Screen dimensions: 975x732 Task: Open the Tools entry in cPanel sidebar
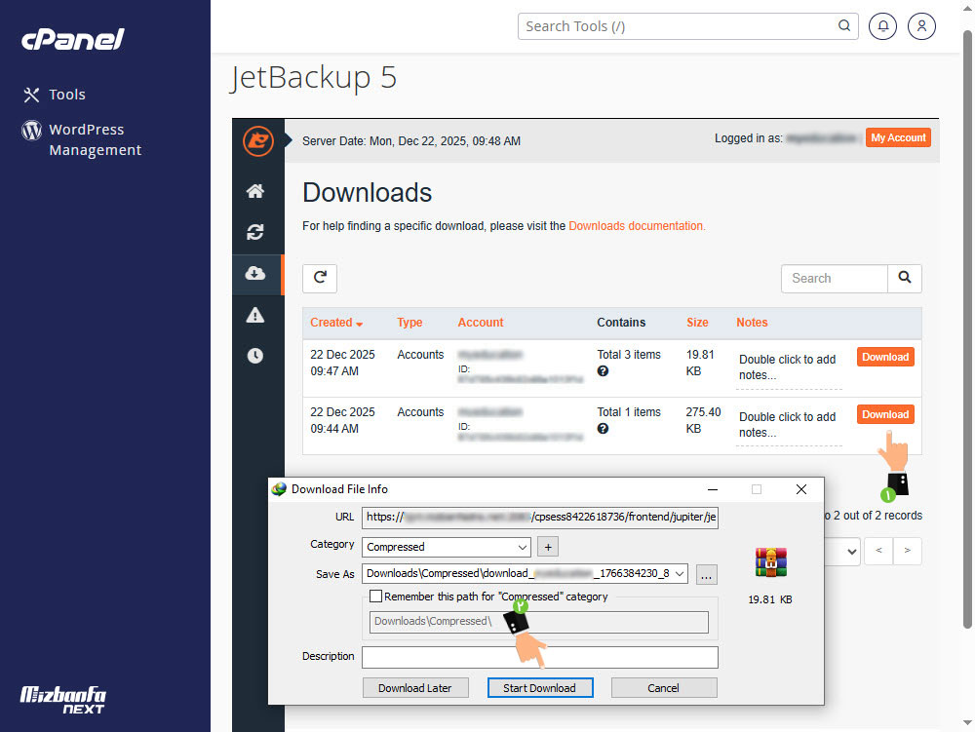pyautogui.click(x=65, y=95)
